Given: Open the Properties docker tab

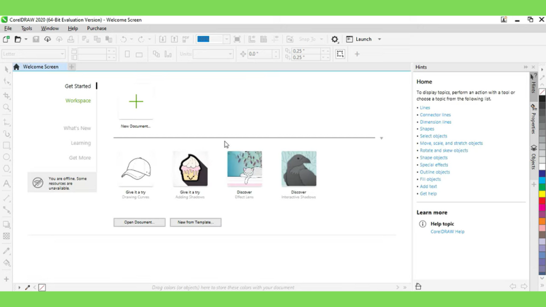Looking at the screenshot, I should tap(533, 119).
